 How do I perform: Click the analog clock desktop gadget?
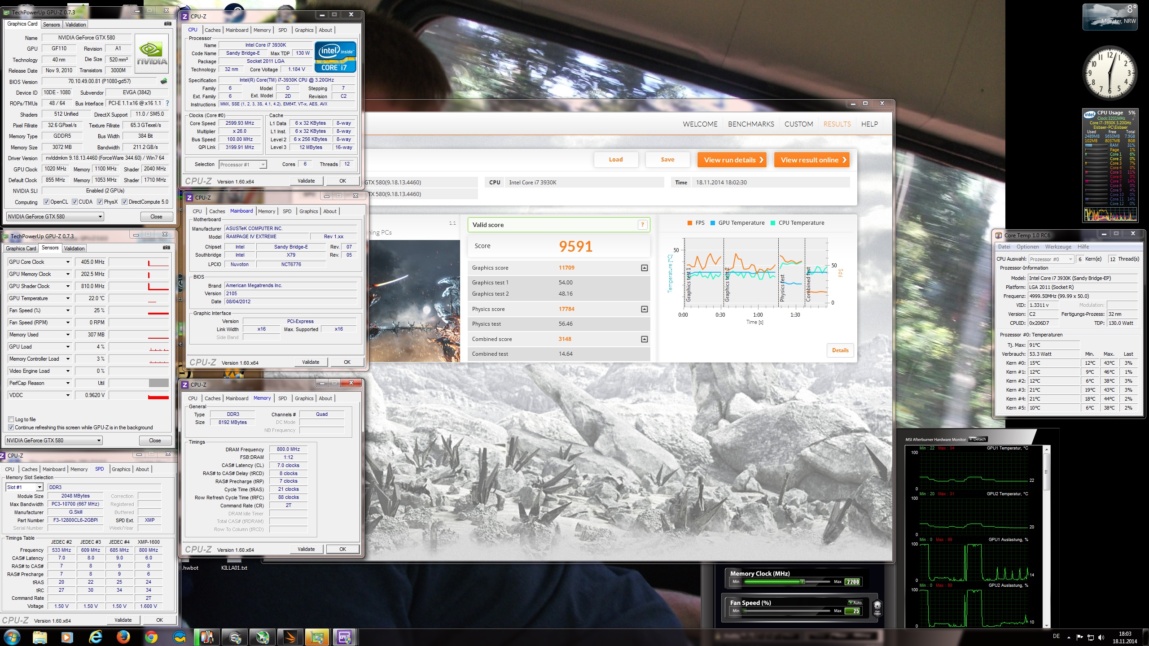tap(1110, 73)
